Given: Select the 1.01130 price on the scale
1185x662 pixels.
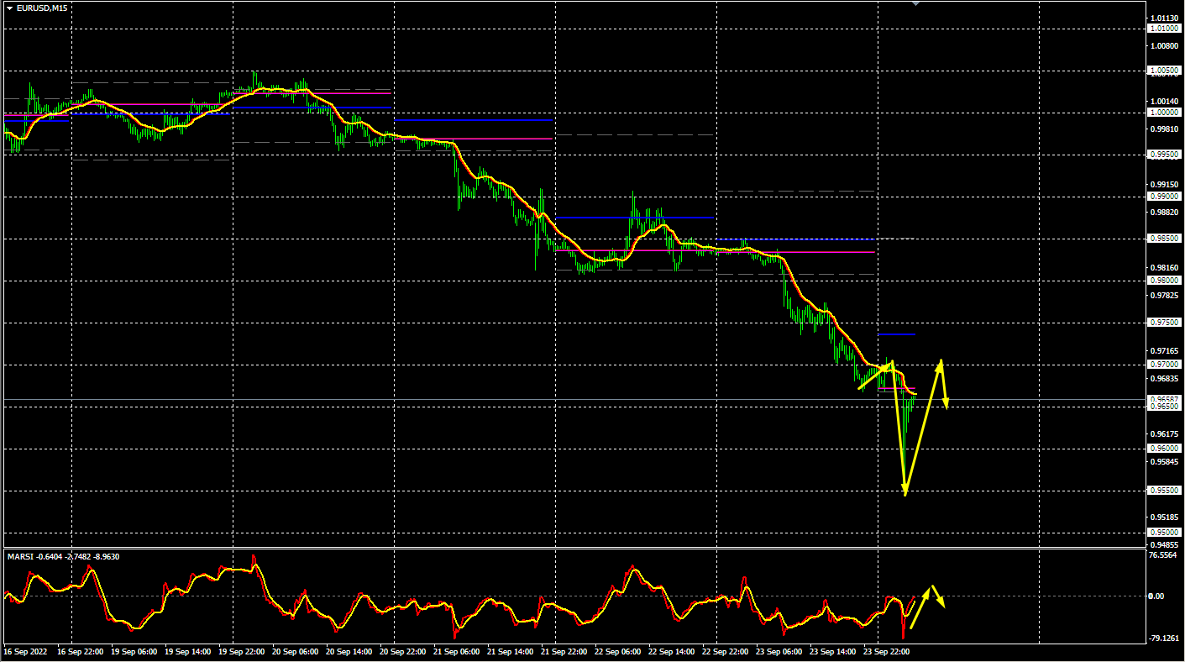Looking at the screenshot, I should pyautogui.click(x=1162, y=18).
